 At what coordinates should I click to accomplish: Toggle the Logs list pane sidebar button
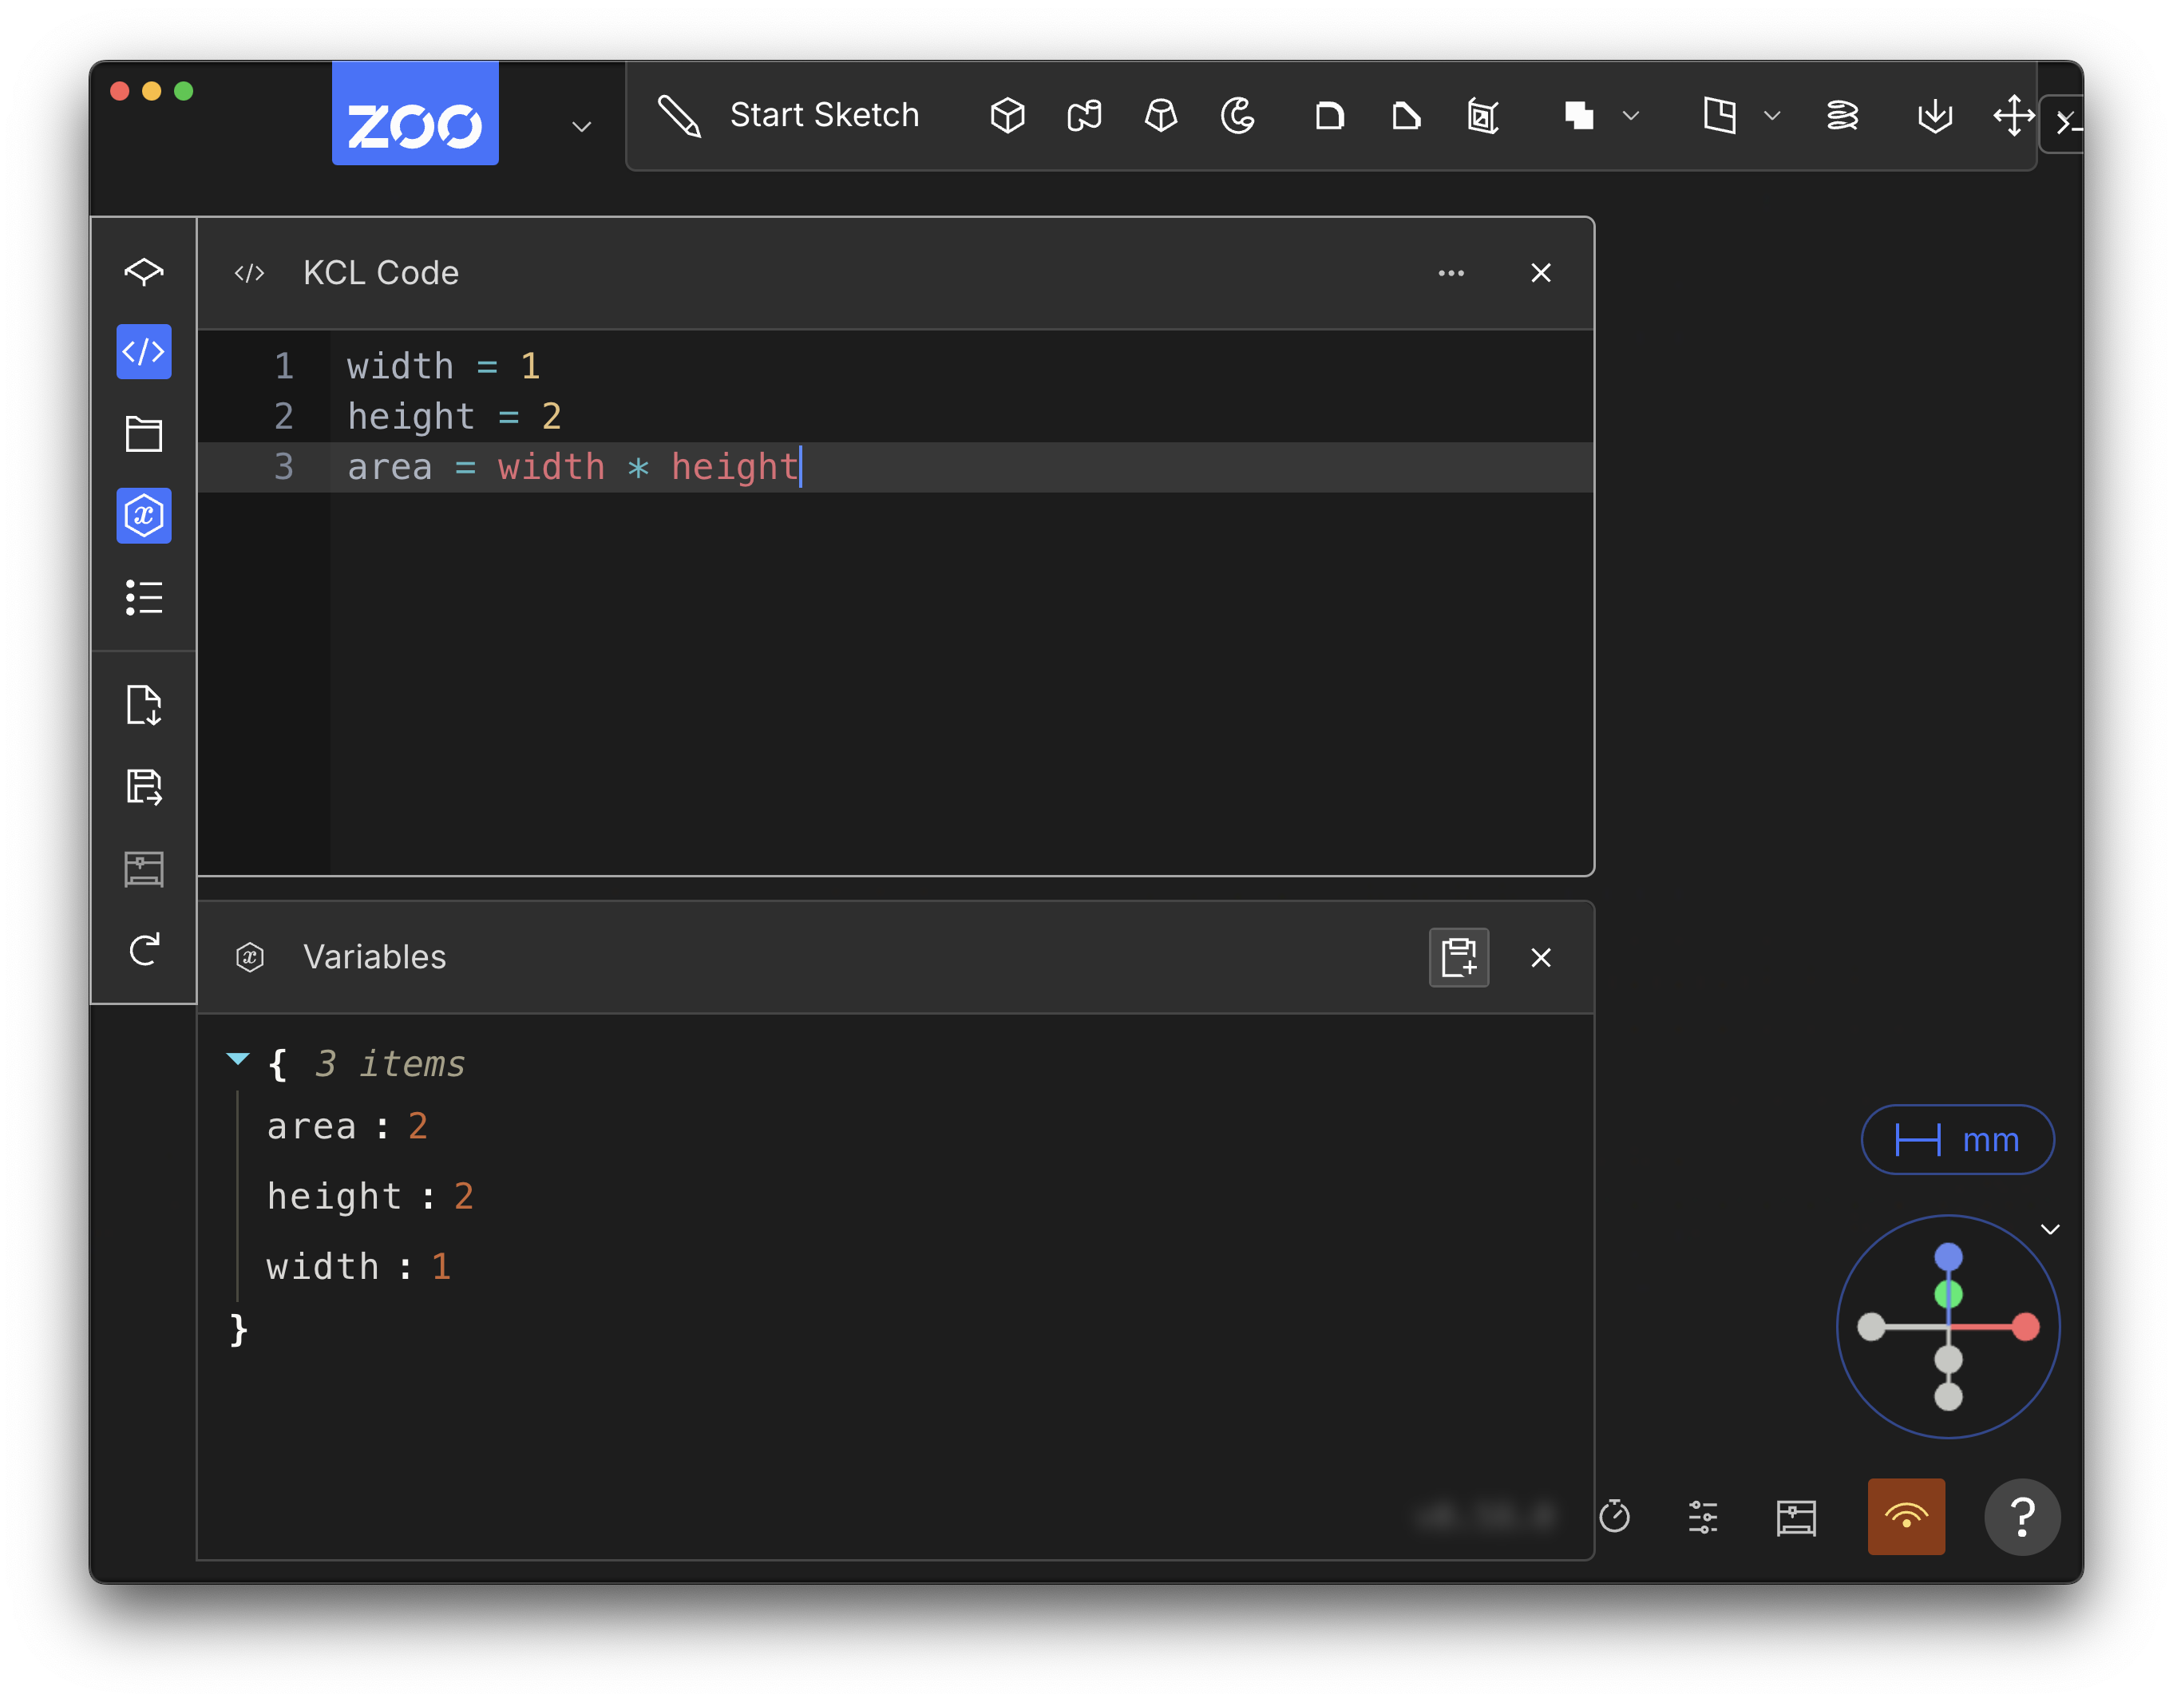[144, 597]
